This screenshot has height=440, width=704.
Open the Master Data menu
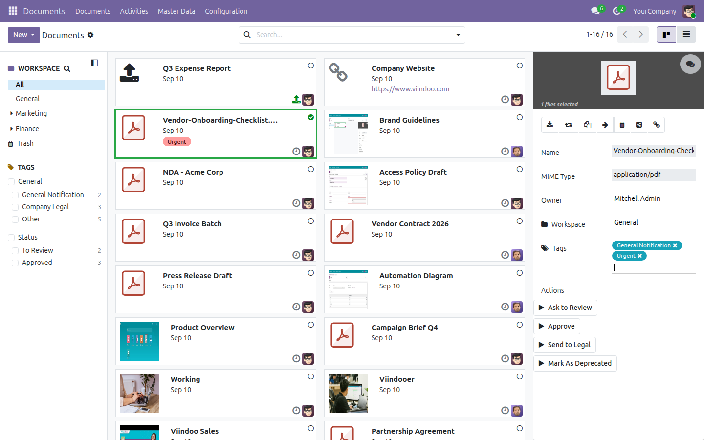176,11
